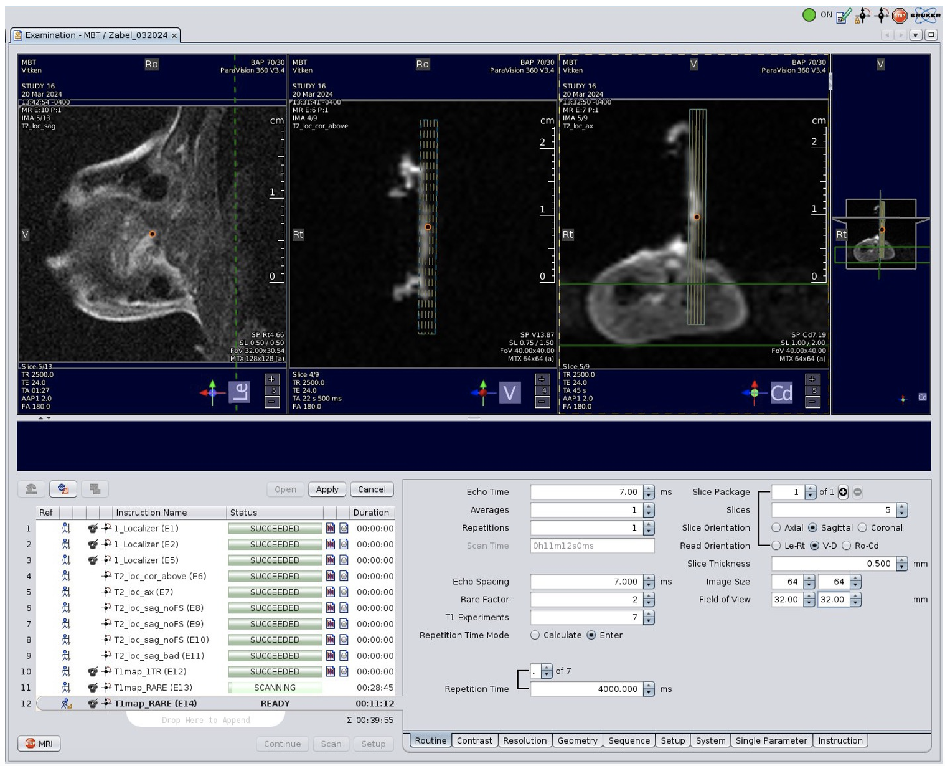Viewport: 945px width, 766px height.
Task: Open viewer tab list dropdown arrow
Action: (915, 35)
